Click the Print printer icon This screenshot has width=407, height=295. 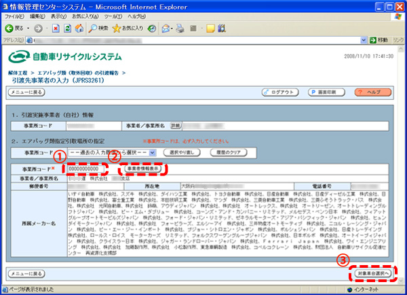(180, 29)
